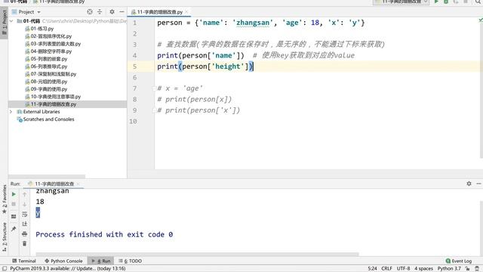
Task: Click the locate/scroll-from-source icon in Project panel
Action: (x=90, y=12)
